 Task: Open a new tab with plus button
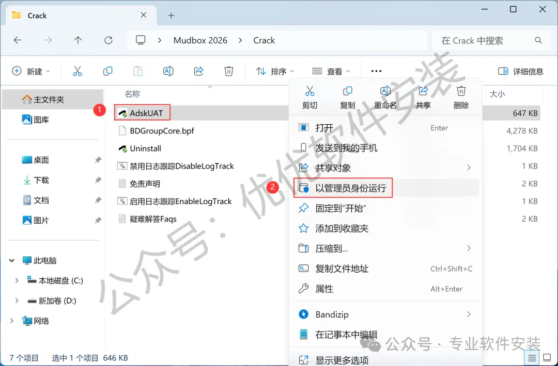[171, 15]
